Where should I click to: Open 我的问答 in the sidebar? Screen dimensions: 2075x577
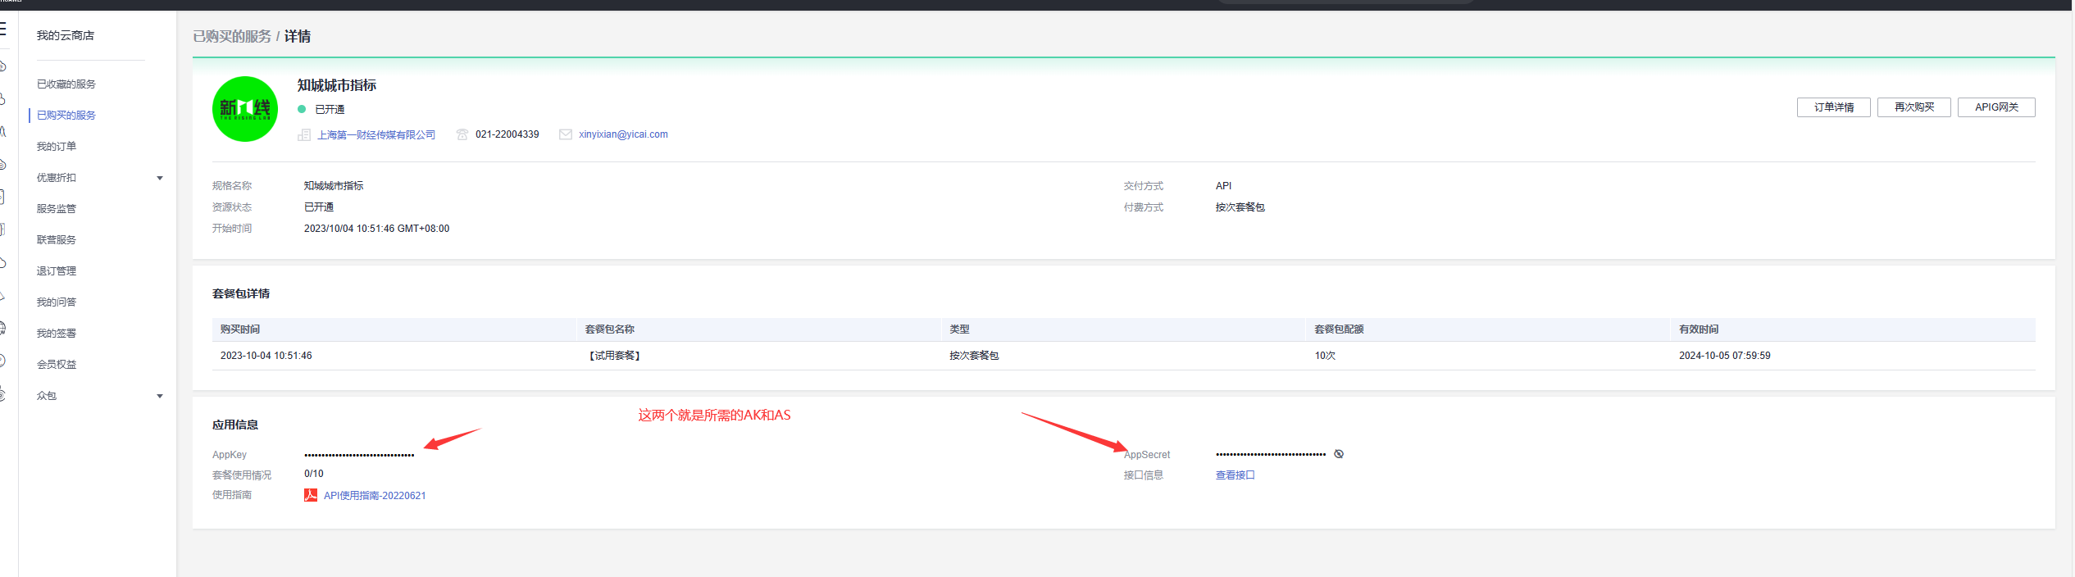click(x=57, y=302)
